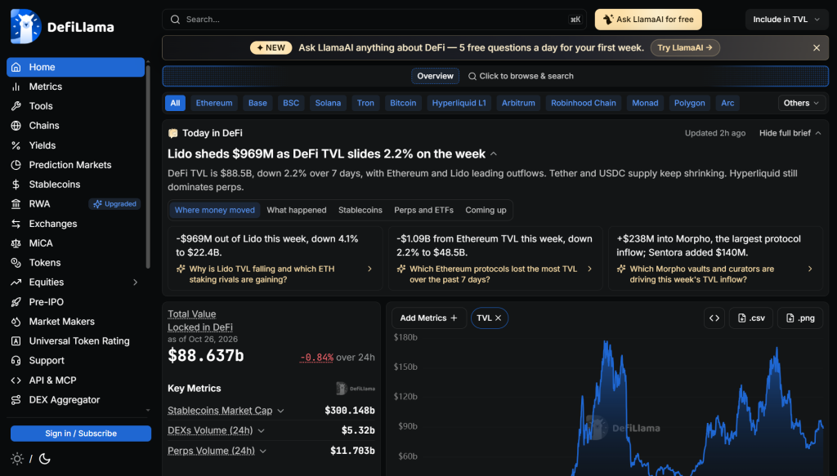Filter by Hyperliquid L1 chain
The image size is (837, 476).
point(459,103)
